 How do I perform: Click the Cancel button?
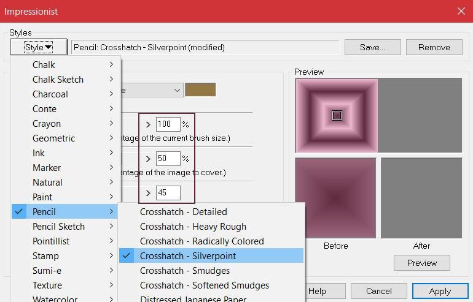pyautogui.click(x=379, y=291)
